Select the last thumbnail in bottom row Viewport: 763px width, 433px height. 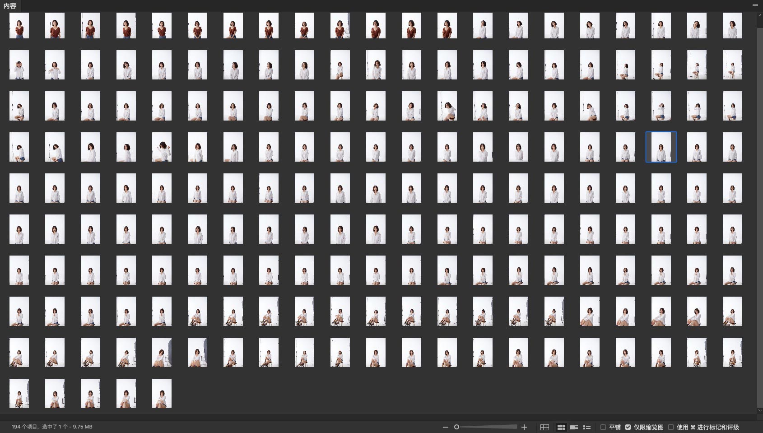click(x=162, y=393)
